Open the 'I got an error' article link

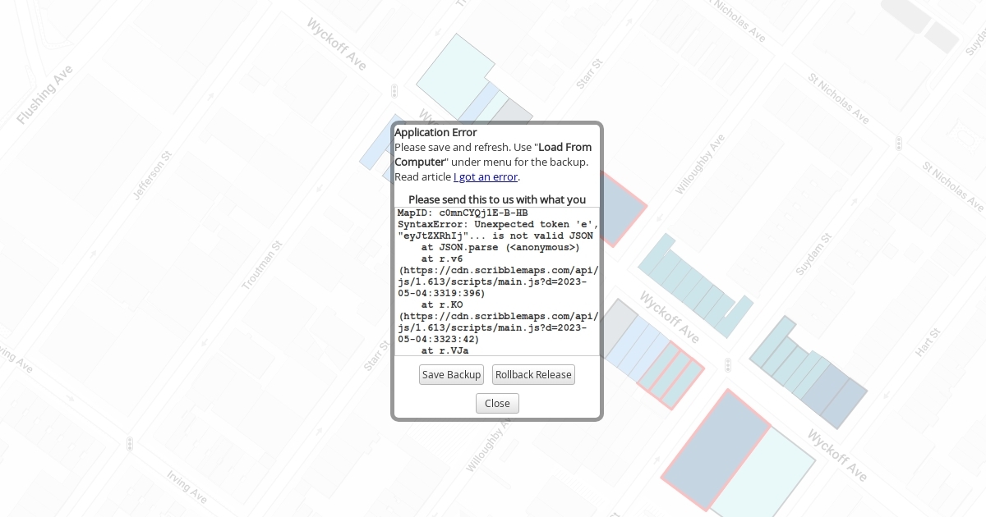coord(485,176)
